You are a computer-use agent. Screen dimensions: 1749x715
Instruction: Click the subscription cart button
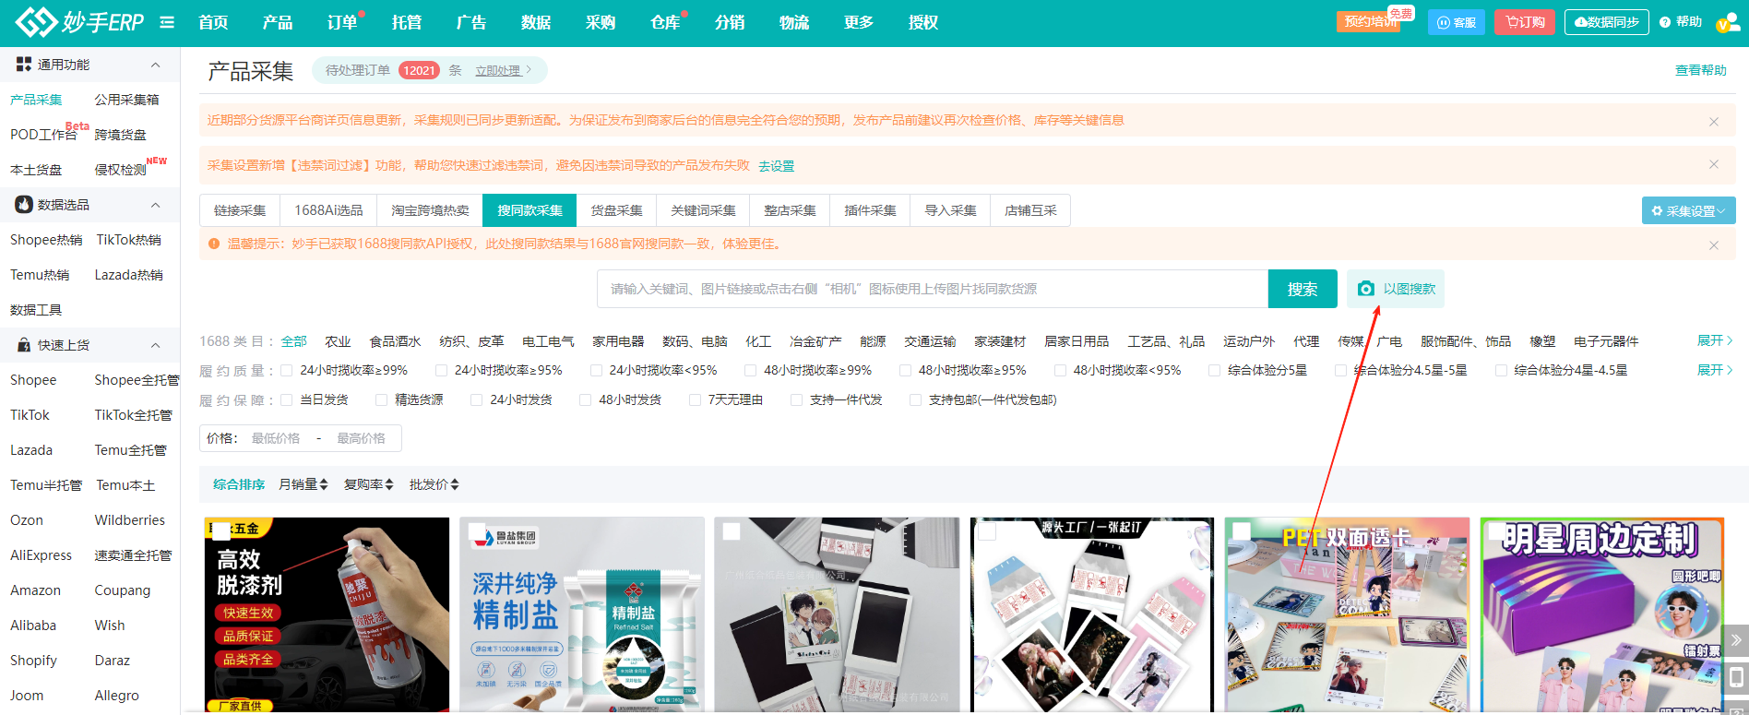1525,22
